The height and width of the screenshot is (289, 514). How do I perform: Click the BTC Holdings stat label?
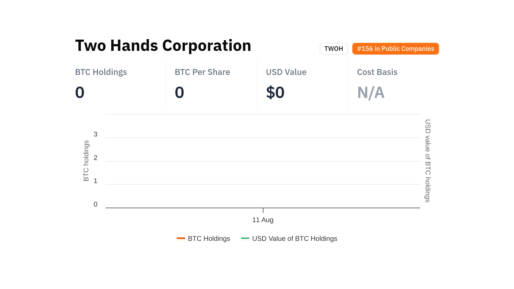tap(101, 72)
